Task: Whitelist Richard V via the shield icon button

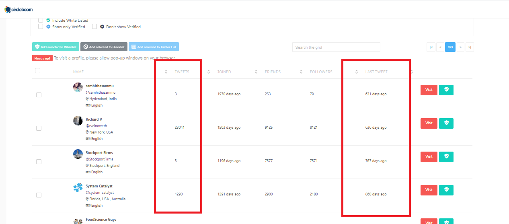Action: [x=446, y=123]
